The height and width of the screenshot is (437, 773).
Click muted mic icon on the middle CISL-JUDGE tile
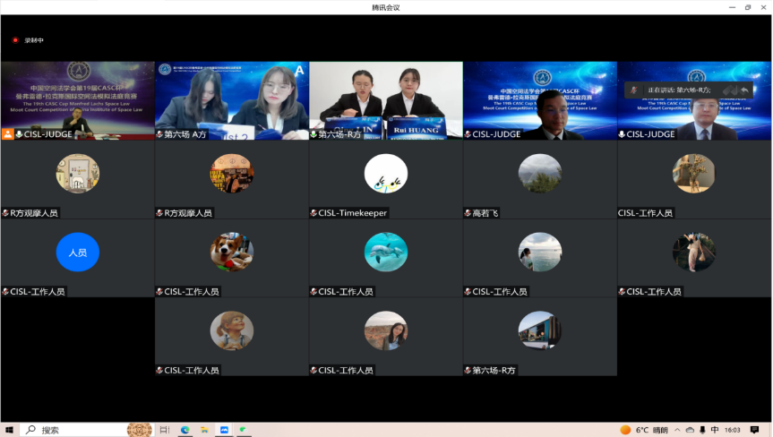click(x=468, y=134)
